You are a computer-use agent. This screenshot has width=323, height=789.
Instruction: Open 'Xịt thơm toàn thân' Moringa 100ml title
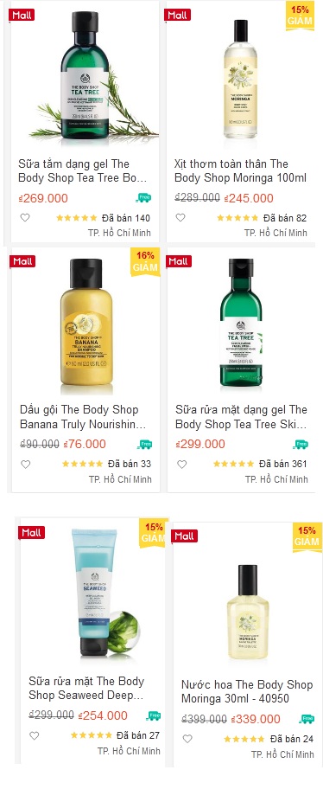(x=231, y=164)
